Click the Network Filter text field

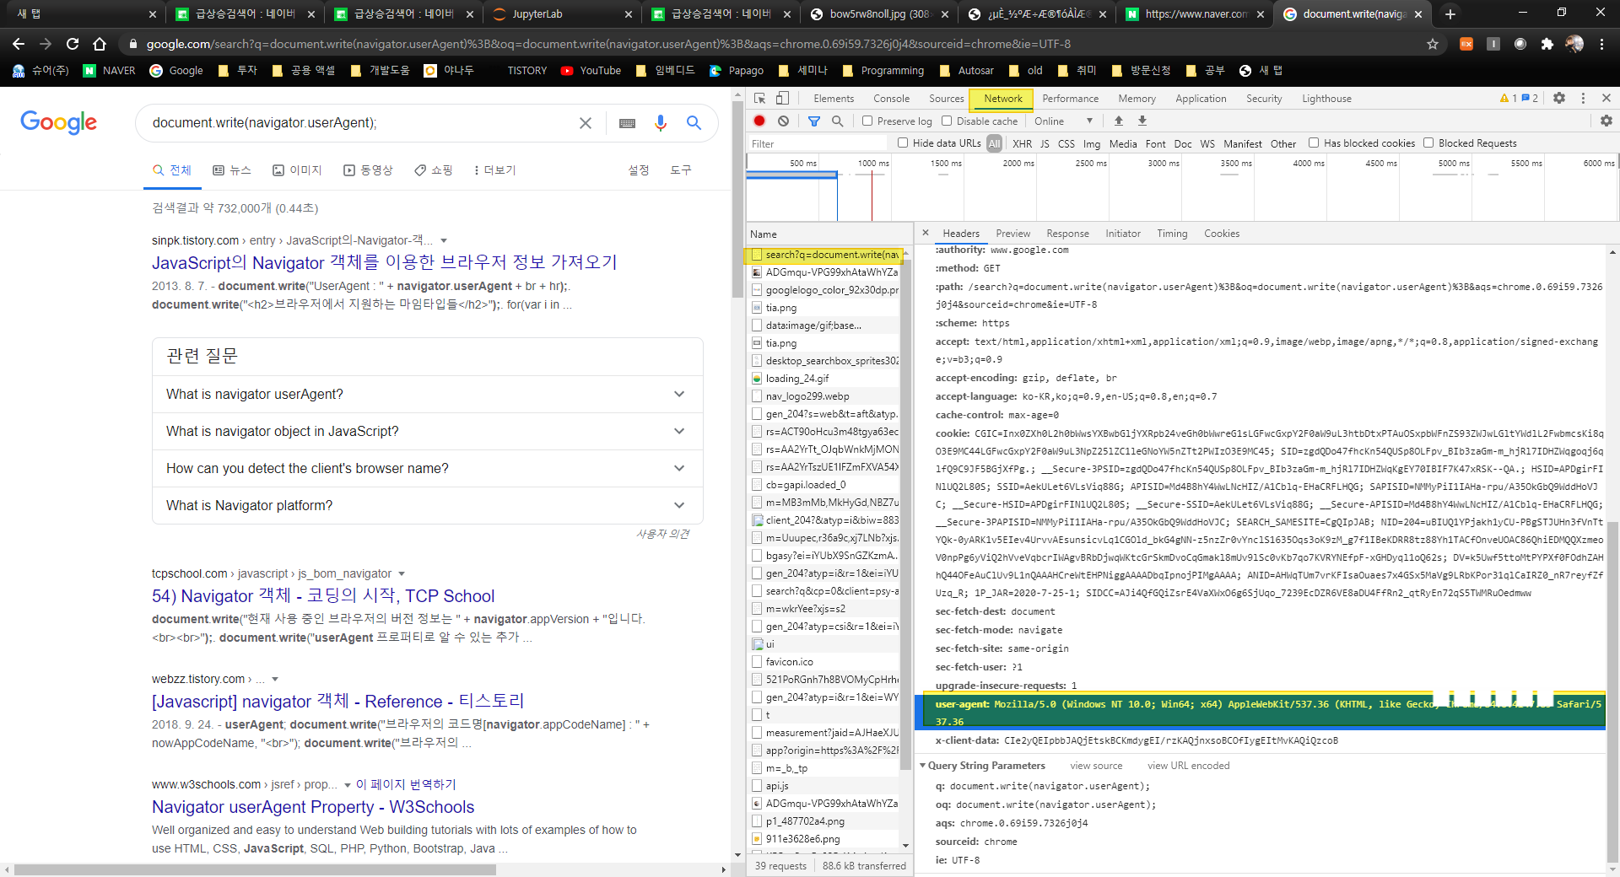(817, 143)
